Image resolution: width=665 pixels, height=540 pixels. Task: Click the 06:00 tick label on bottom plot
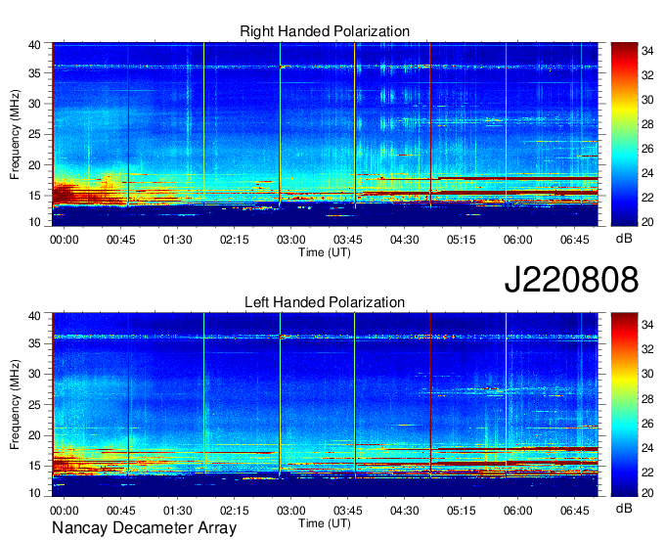(x=518, y=511)
